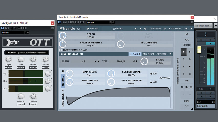The image size is (218, 122).
Task: Increase sync LENGTH with right arrow
Action: point(98,61)
